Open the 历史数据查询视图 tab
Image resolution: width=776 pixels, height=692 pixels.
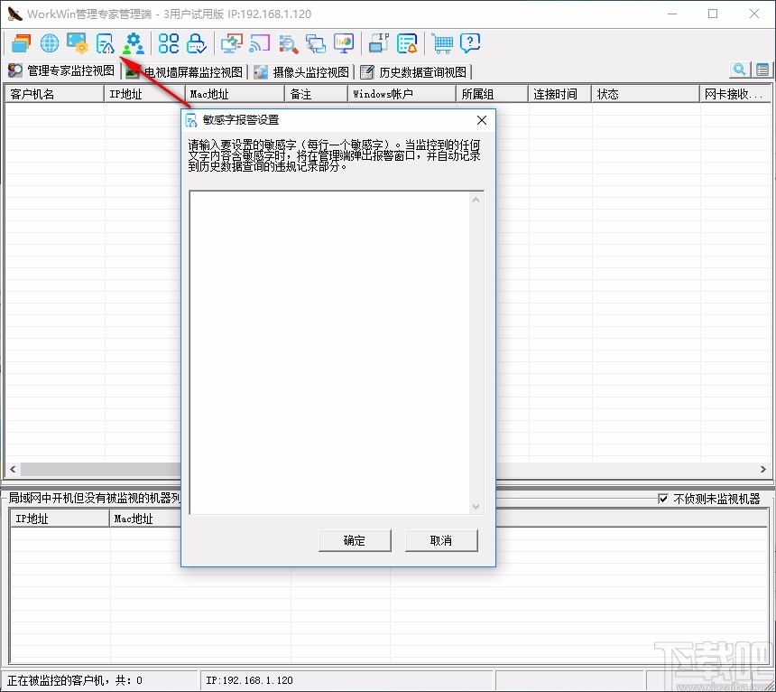[x=414, y=72]
